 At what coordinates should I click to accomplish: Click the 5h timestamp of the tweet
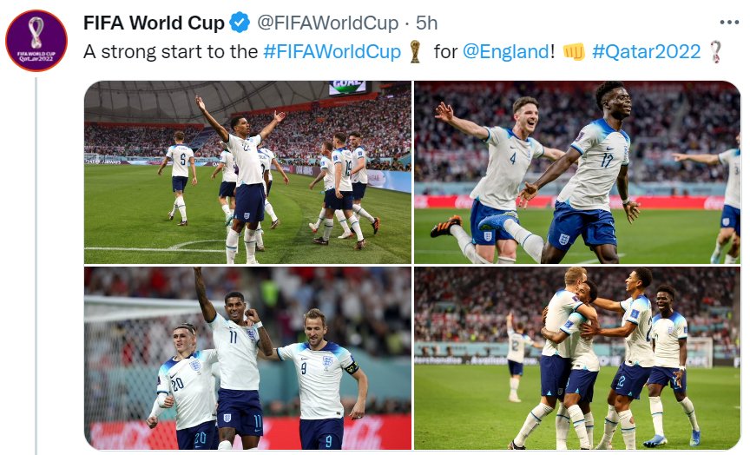(x=427, y=23)
